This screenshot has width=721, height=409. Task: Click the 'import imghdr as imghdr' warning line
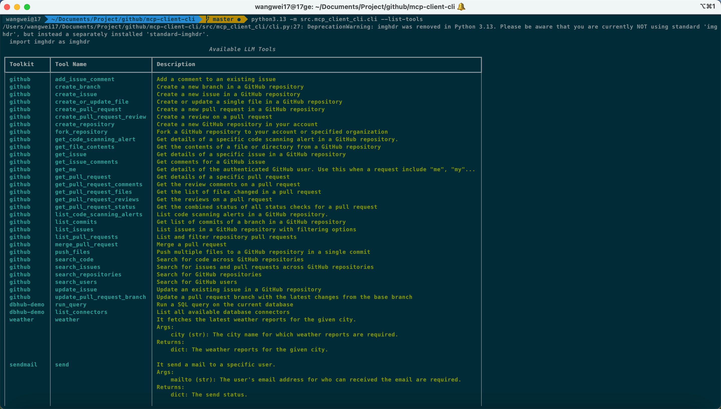click(x=50, y=42)
